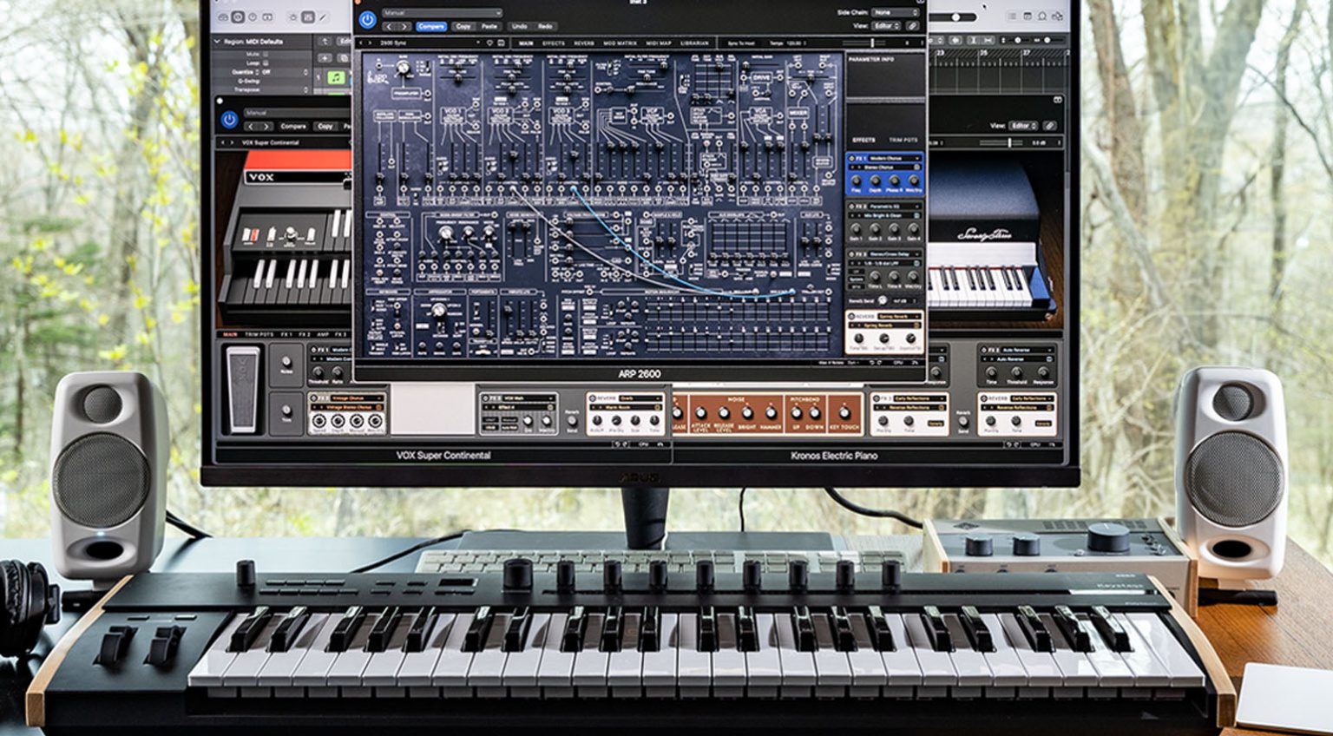The width and height of the screenshot is (1333, 736).
Task: Click the green MIDI note region icon
Action: click(x=336, y=77)
